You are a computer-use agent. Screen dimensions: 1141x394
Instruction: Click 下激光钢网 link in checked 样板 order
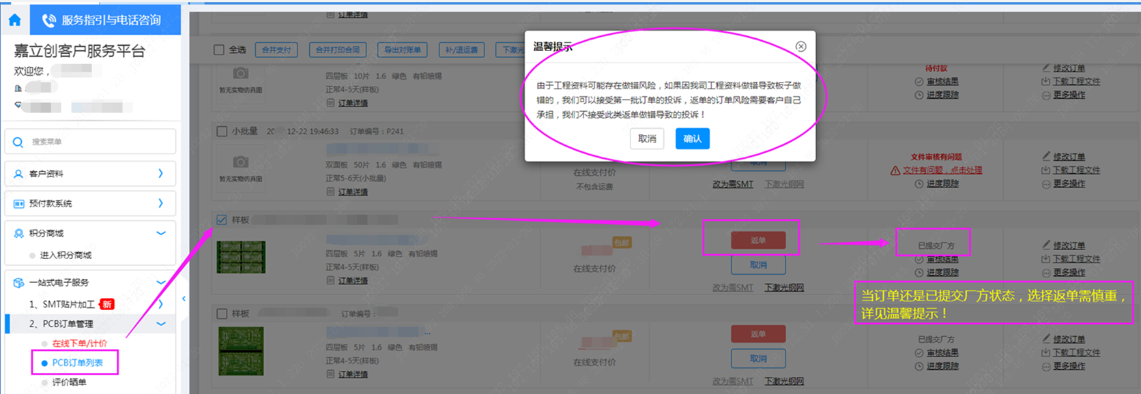784,288
